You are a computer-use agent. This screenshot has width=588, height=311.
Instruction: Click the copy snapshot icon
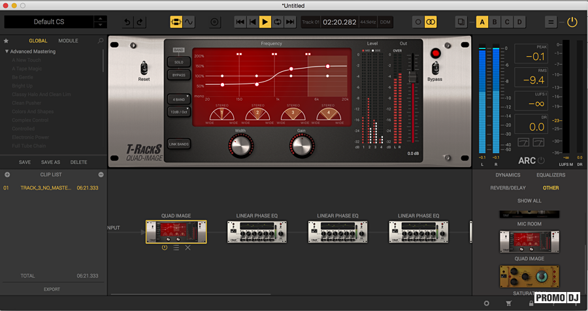[x=461, y=22]
